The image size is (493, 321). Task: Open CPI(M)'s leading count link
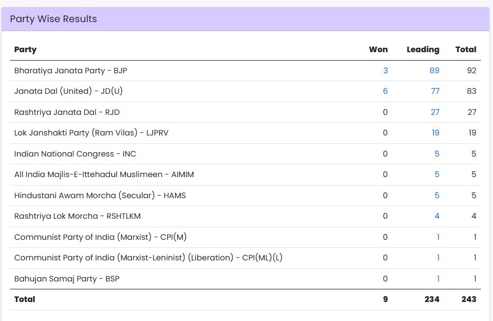pos(438,237)
